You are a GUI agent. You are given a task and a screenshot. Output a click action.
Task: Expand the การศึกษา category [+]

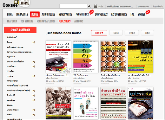[x=34, y=66]
